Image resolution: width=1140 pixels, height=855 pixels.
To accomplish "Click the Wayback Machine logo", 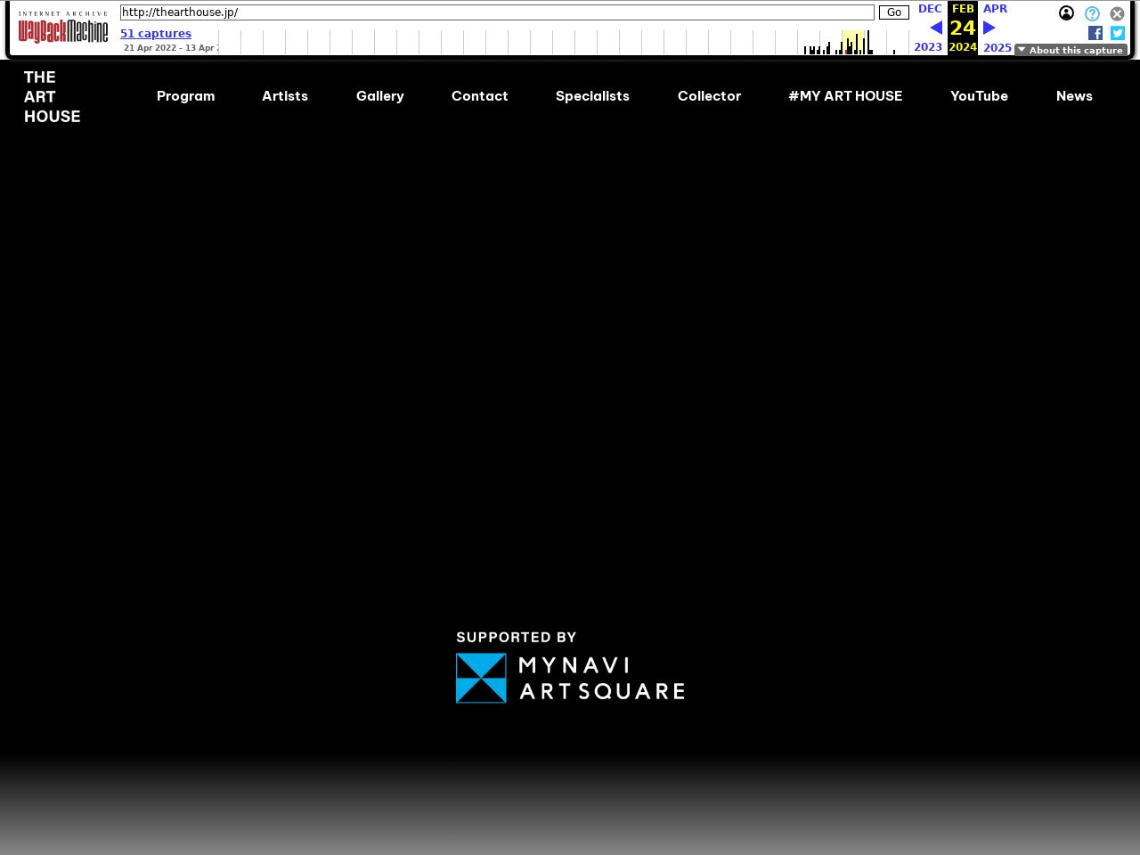I will (63, 28).
